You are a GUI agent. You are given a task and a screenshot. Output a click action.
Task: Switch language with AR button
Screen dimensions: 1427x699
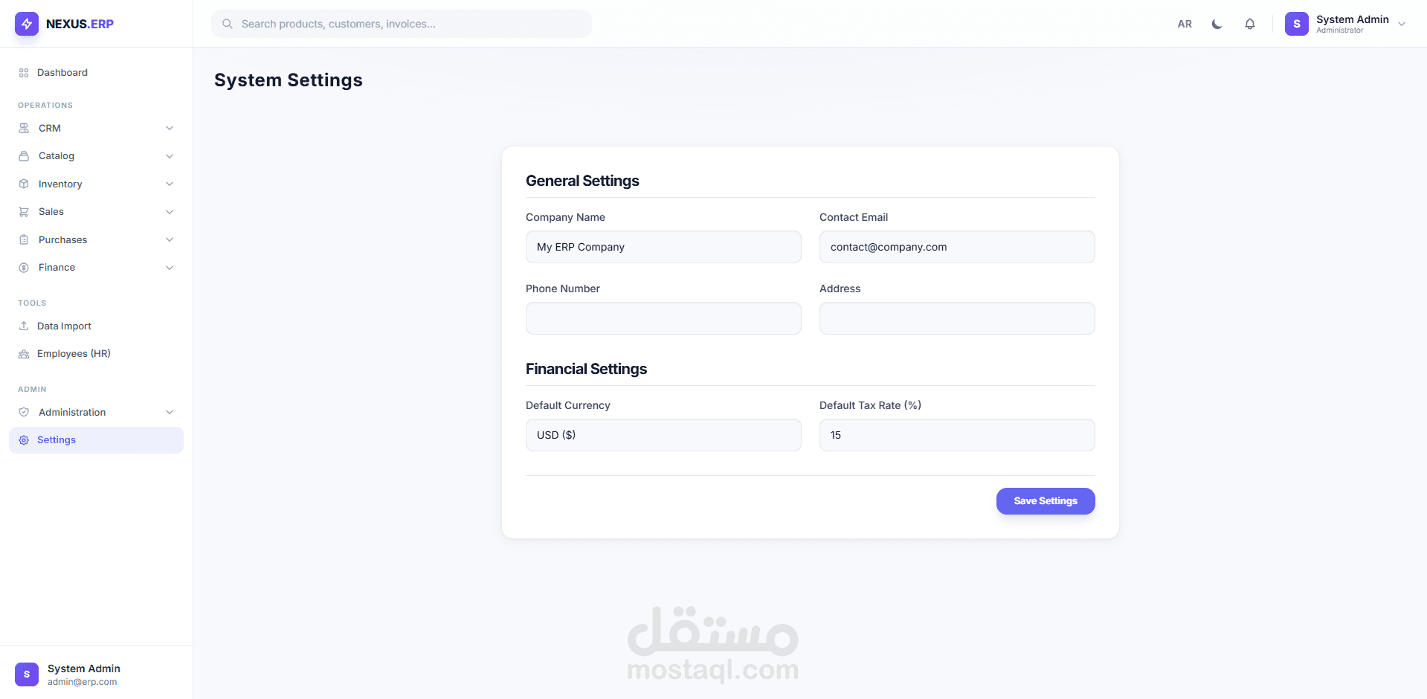click(1185, 24)
